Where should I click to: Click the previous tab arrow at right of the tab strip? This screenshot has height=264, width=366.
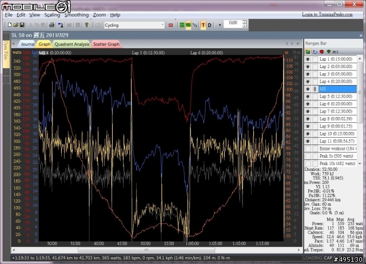tap(287, 43)
